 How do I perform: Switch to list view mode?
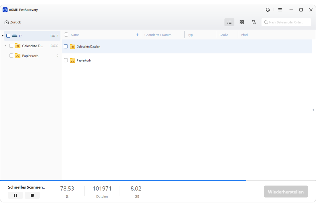click(229, 22)
